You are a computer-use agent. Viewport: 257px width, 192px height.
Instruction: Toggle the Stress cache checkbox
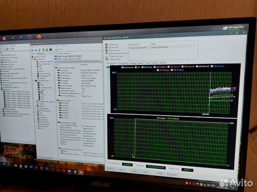110,50
